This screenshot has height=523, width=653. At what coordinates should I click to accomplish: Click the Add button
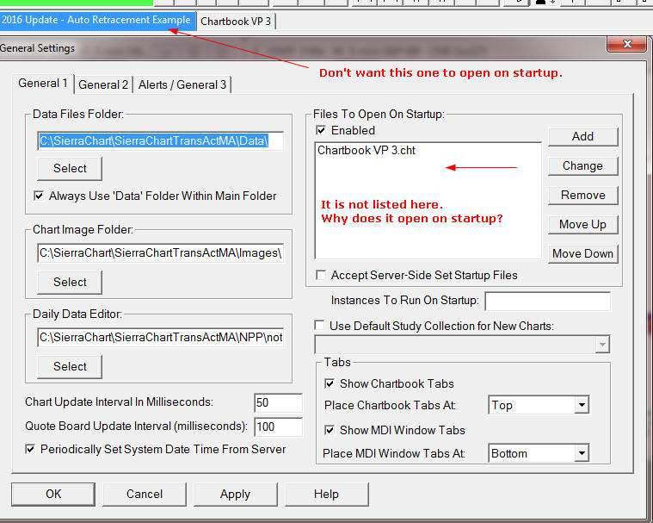[582, 136]
